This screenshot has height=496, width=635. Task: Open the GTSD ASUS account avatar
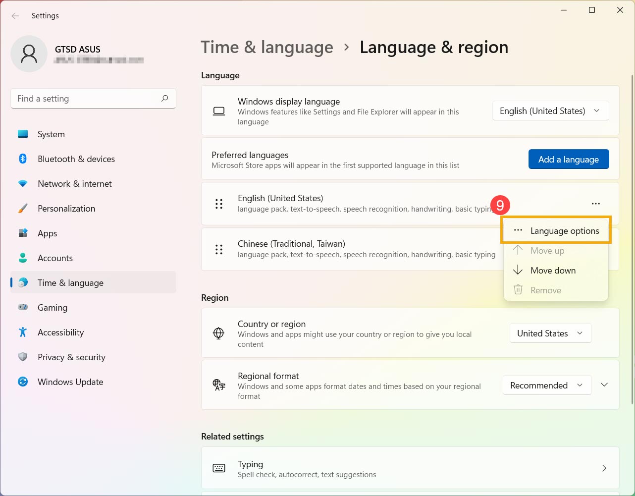(x=29, y=54)
